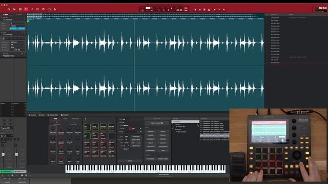This screenshot has height=184, width=328.
Task: Select Program 001 in the project tree
Action: point(180,127)
